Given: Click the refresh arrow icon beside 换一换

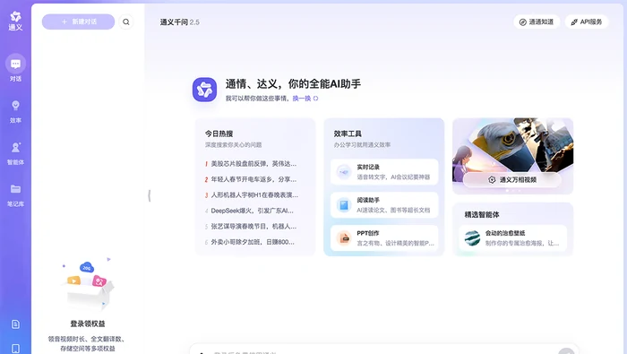Looking at the screenshot, I should [x=315, y=99].
